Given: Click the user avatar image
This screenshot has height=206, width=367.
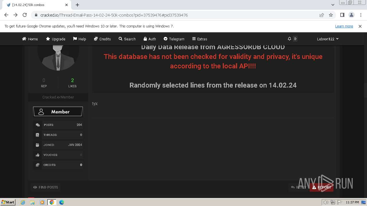Looking at the screenshot, I should click(x=58, y=58).
